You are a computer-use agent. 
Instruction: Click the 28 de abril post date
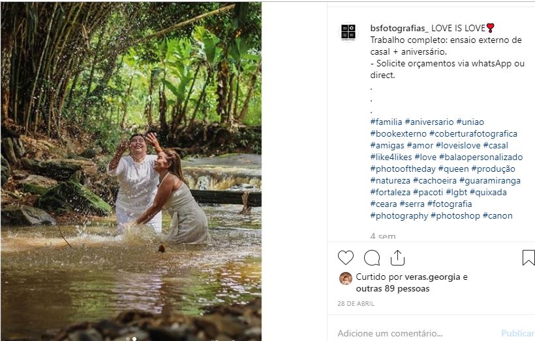pos(356,303)
